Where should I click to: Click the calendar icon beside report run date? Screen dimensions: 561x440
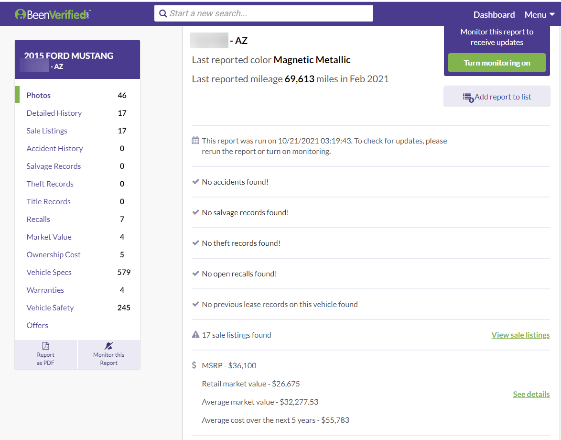pos(195,141)
